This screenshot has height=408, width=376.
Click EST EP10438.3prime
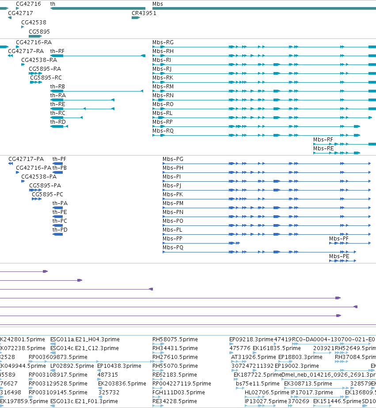(119, 366)
